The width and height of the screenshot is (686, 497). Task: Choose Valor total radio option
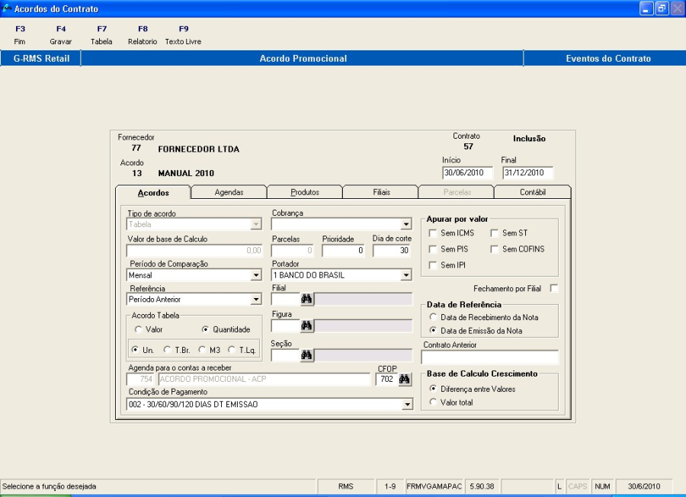tap(433, 402)
